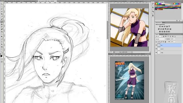Toggle lock position in Layers panel
183x103 pixels.
coord(163,42)
